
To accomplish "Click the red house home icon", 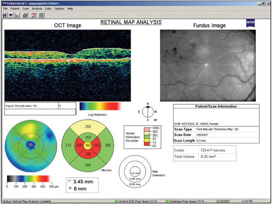I will (x=33, y=15).
